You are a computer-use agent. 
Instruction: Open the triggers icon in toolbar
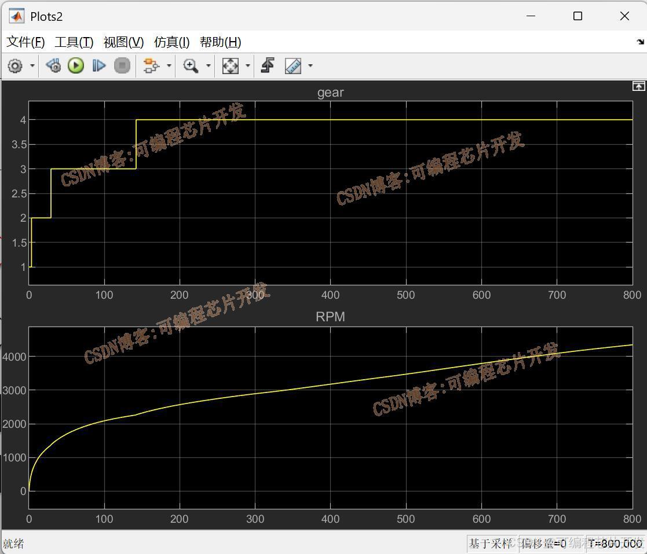click(x=268, y=65)
